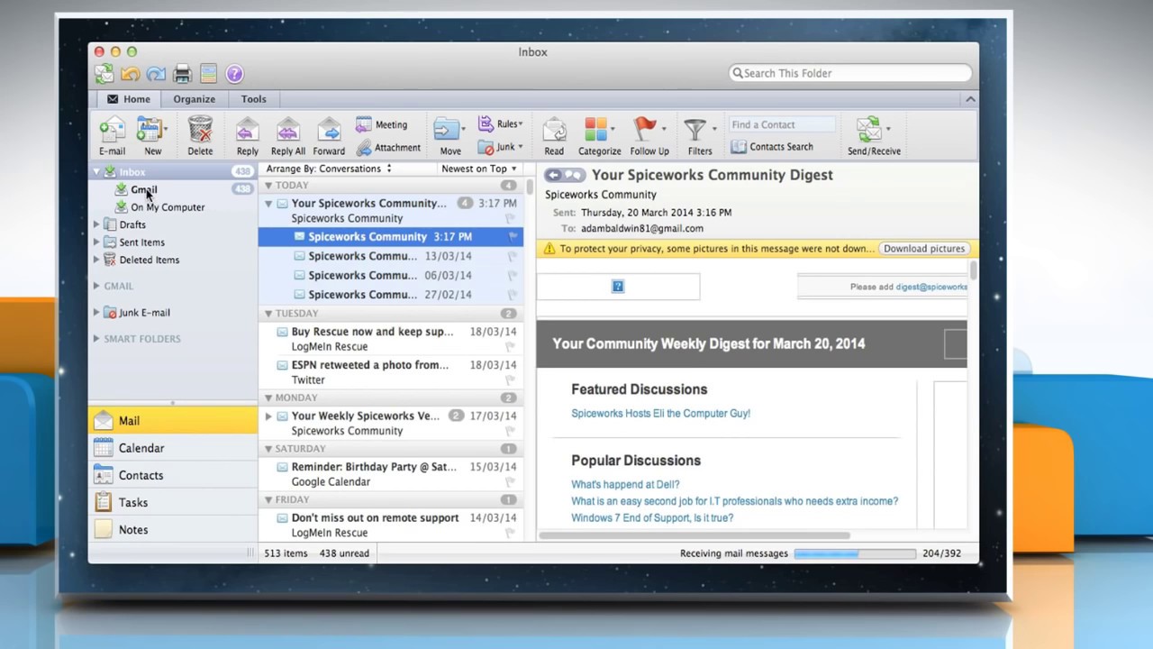Switch to the Organize ribbon tab
This screenshot has height=649, width=1153.
pos(195,99)
